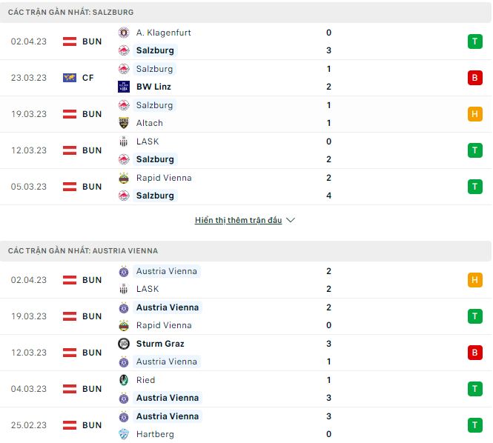
Task: Click the Altach club badge
Action: (x=124, y=123)
